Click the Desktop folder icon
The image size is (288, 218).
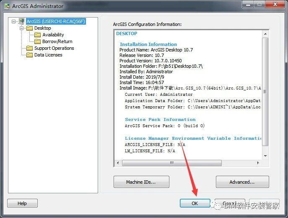tap(29, 28)
